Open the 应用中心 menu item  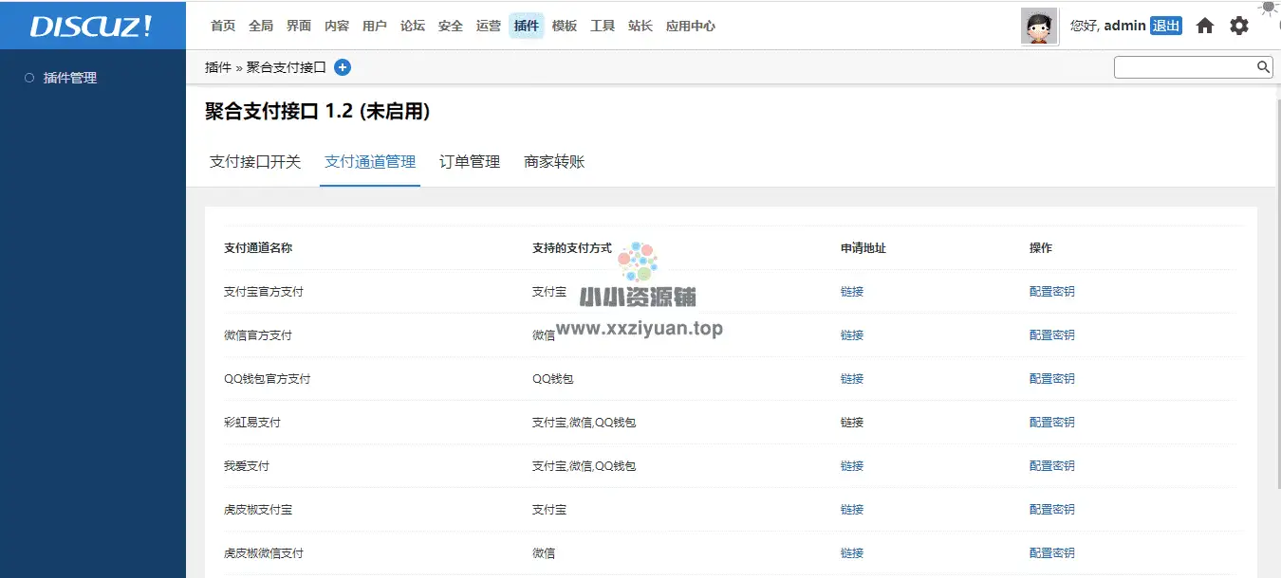(x=690, y=26)
